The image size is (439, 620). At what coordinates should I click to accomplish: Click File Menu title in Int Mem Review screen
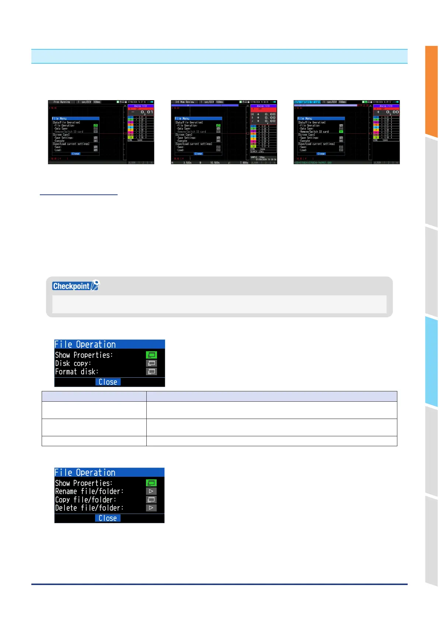(x=198, y=119)
